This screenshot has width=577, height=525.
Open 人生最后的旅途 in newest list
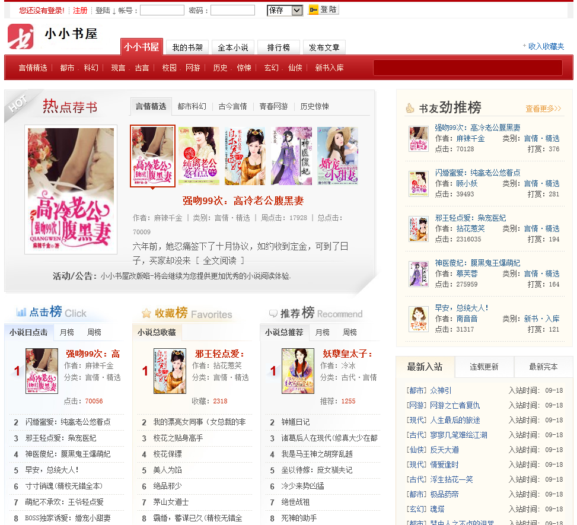(x=455, y=420)
